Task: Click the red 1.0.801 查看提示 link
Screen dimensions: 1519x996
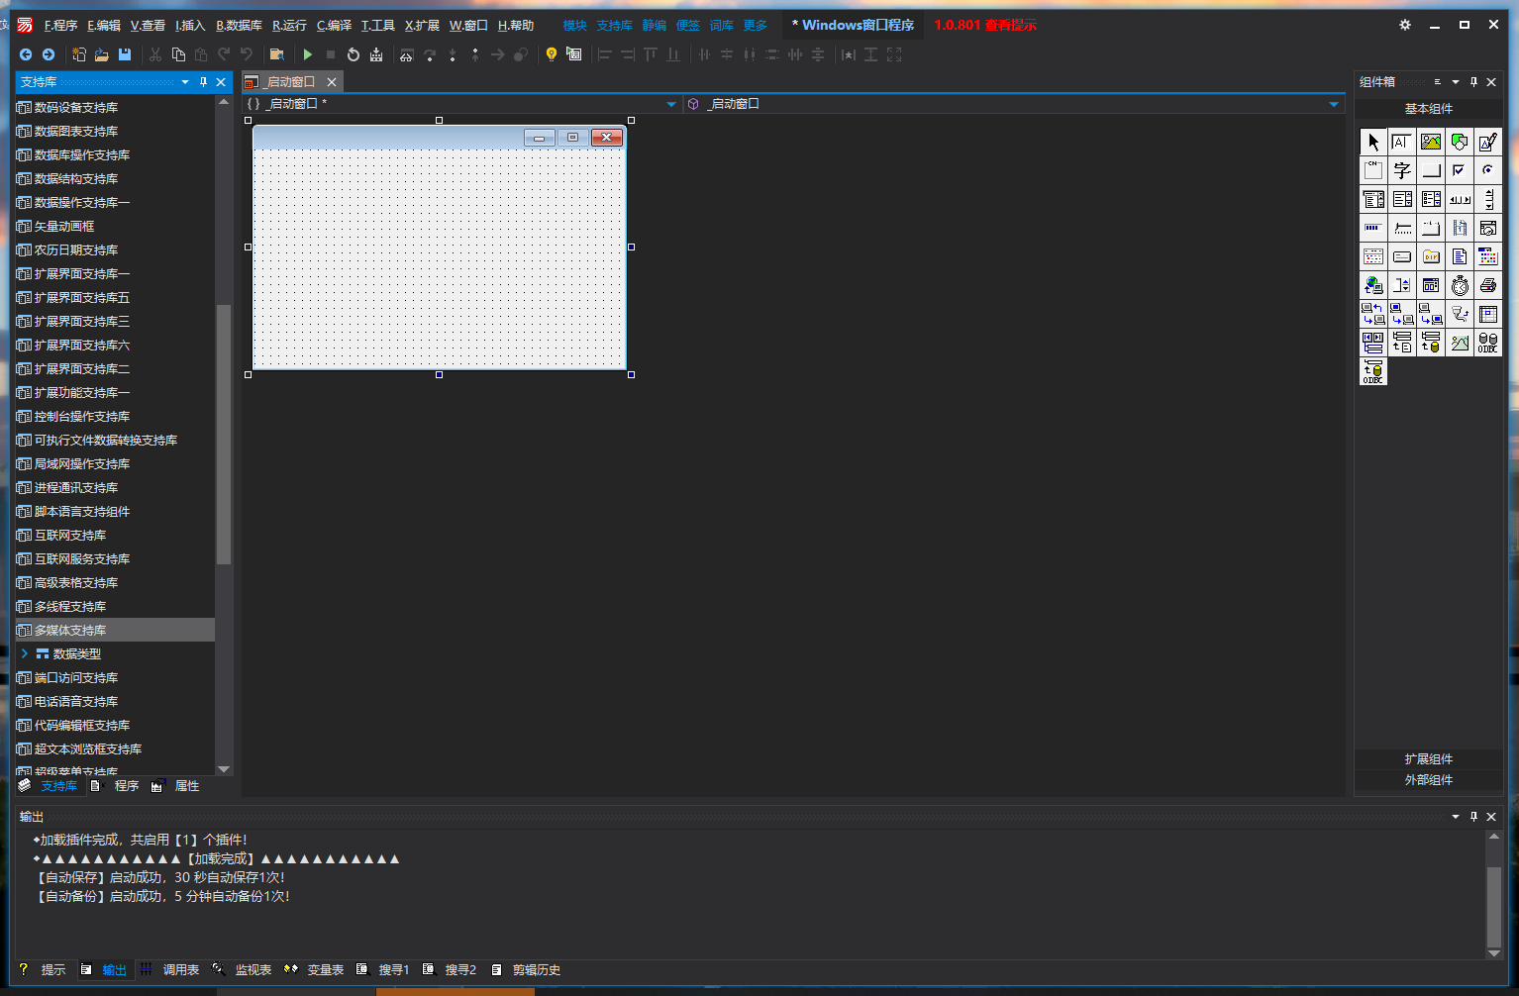Action: (x=985, y=25)
